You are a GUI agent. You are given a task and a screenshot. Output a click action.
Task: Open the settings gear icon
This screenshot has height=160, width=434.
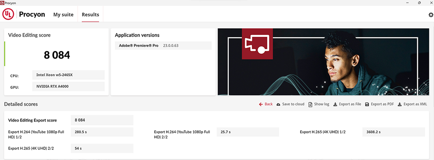click(431, 15)
